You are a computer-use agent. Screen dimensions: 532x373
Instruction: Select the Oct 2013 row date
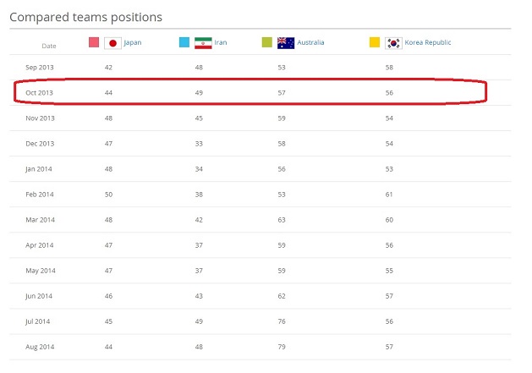40,92
